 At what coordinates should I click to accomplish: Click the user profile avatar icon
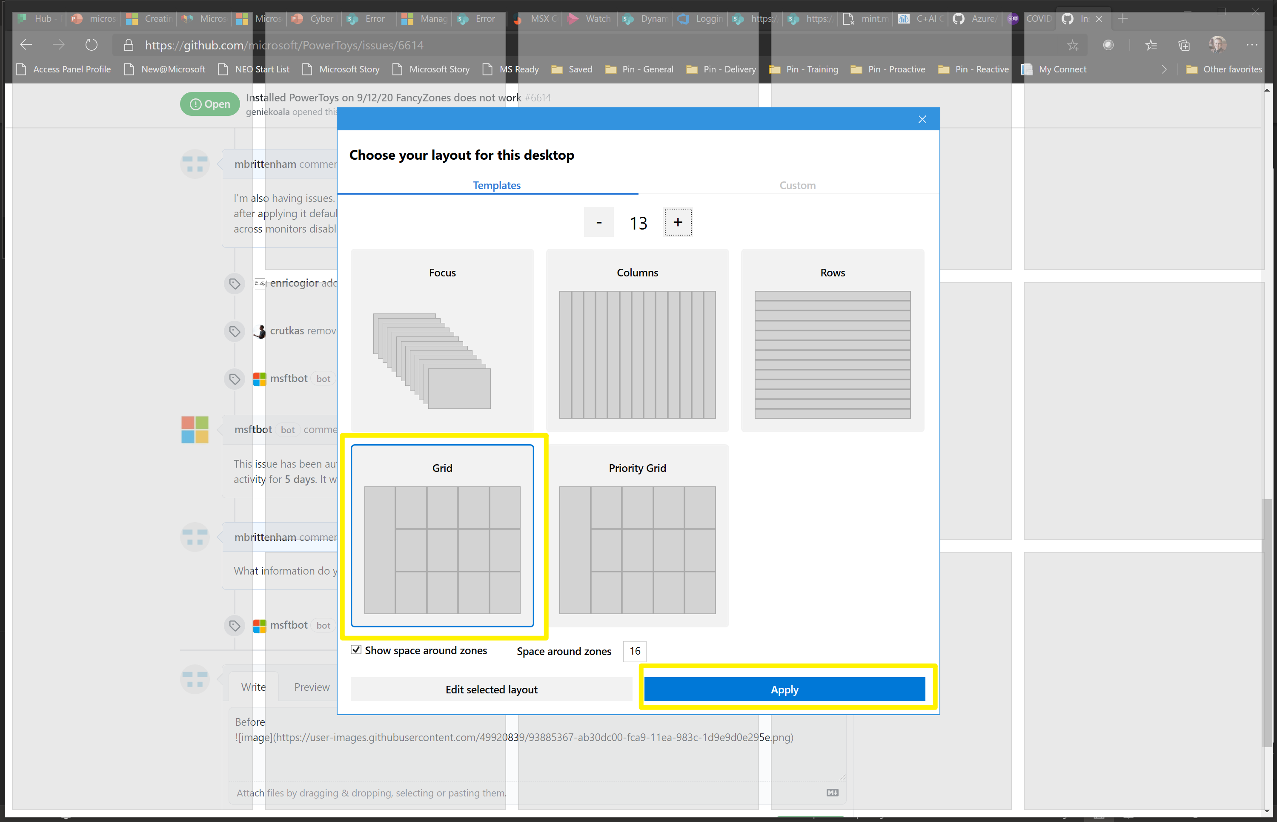1217,45
